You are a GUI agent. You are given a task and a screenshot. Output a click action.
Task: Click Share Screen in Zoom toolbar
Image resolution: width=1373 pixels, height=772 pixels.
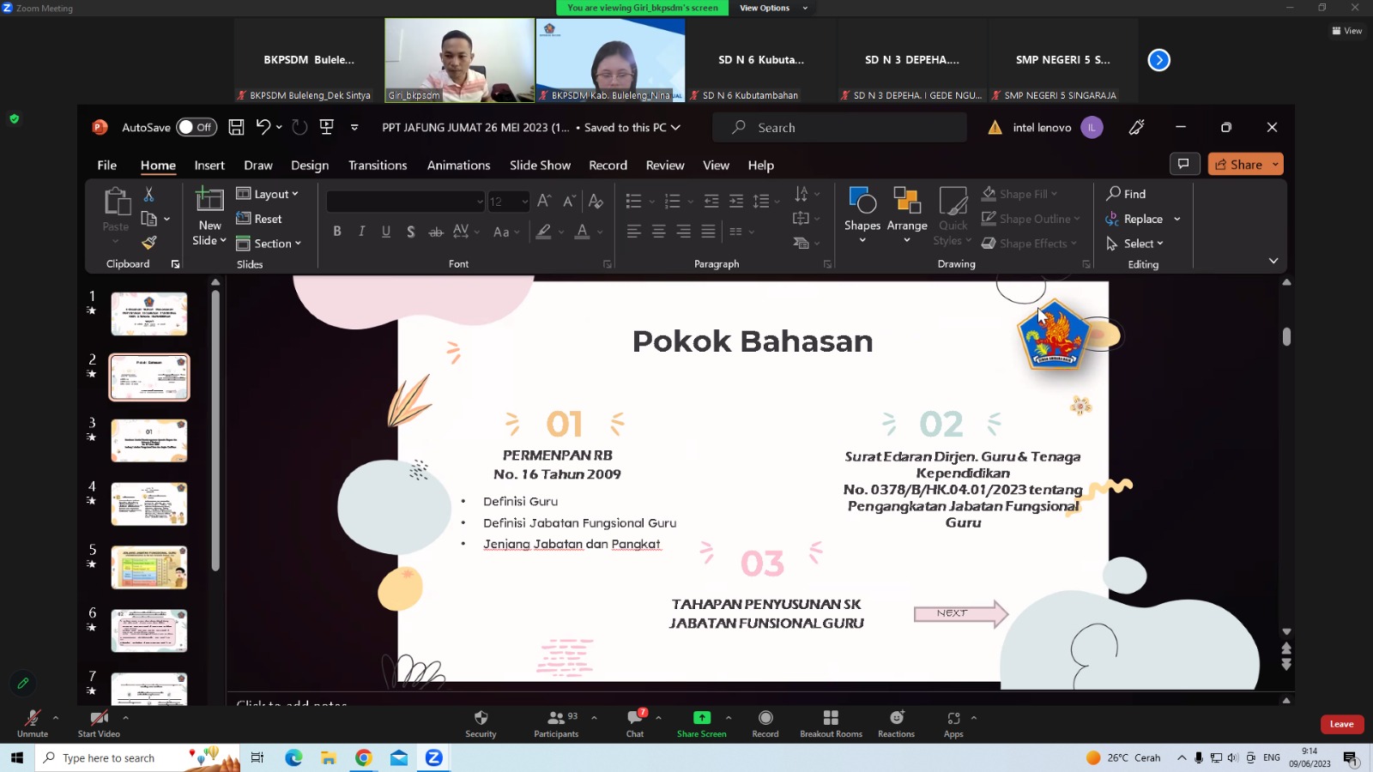[702, 723]
